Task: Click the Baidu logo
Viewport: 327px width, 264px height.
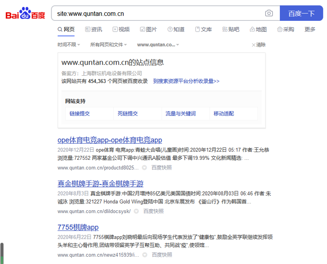Action: point(25,13)
